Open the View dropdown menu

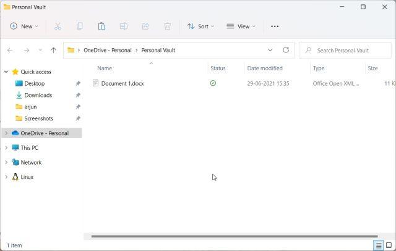point(241,26)
